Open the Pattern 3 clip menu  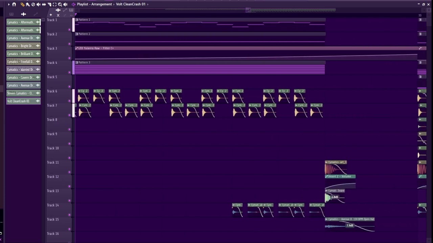click(x=76, y=62)
